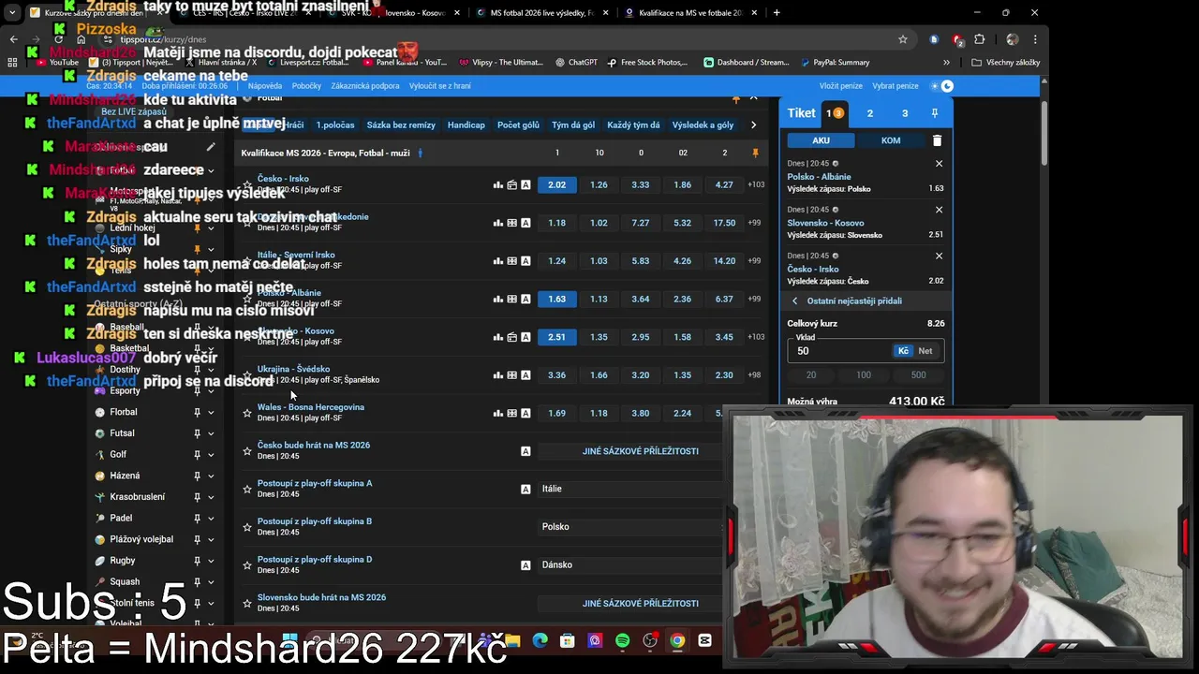Favorite the Postoupí z play-off skupina A star
Image resolution: width=1199 pixels, height=674 pixels.
[x=247, y=489]
